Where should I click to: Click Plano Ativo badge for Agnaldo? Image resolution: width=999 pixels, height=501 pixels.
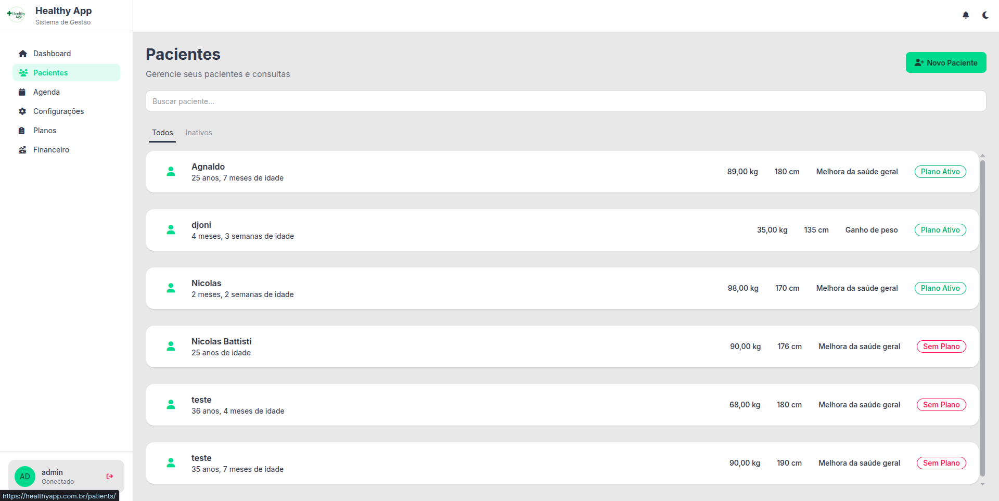pos(940,172)
